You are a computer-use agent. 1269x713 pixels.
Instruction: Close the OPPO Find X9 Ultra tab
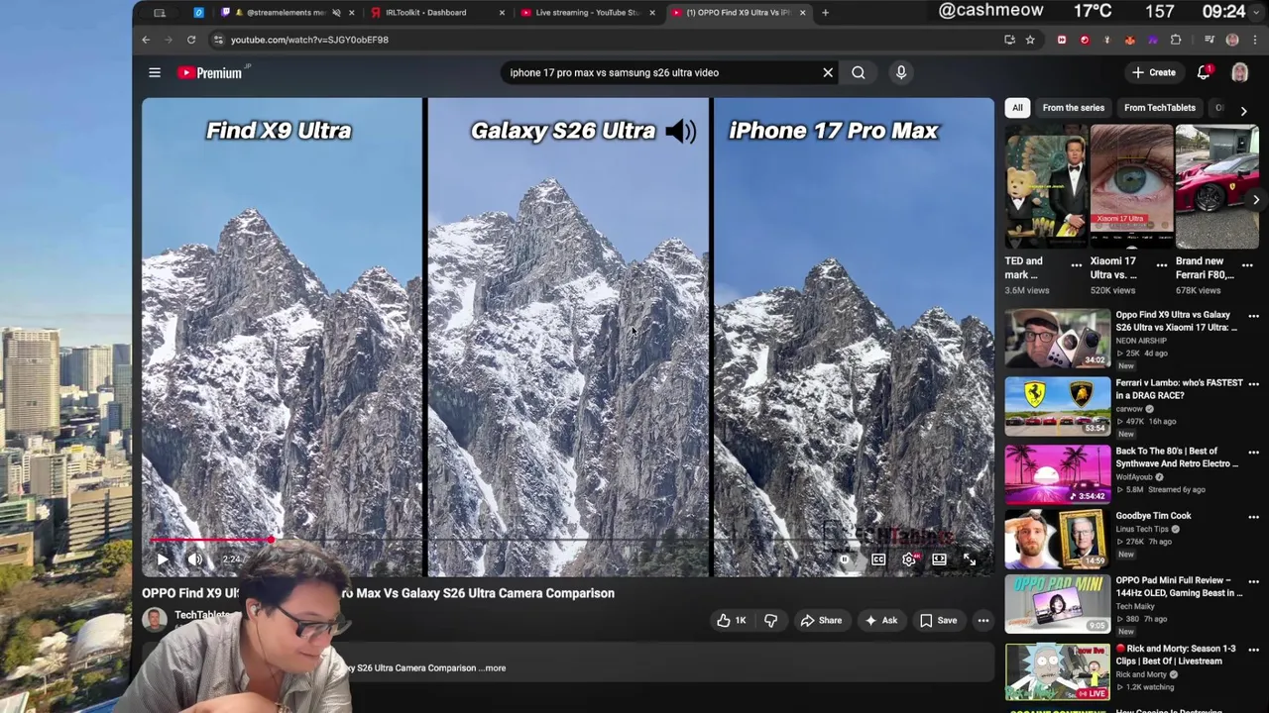[x=802, y=13]
